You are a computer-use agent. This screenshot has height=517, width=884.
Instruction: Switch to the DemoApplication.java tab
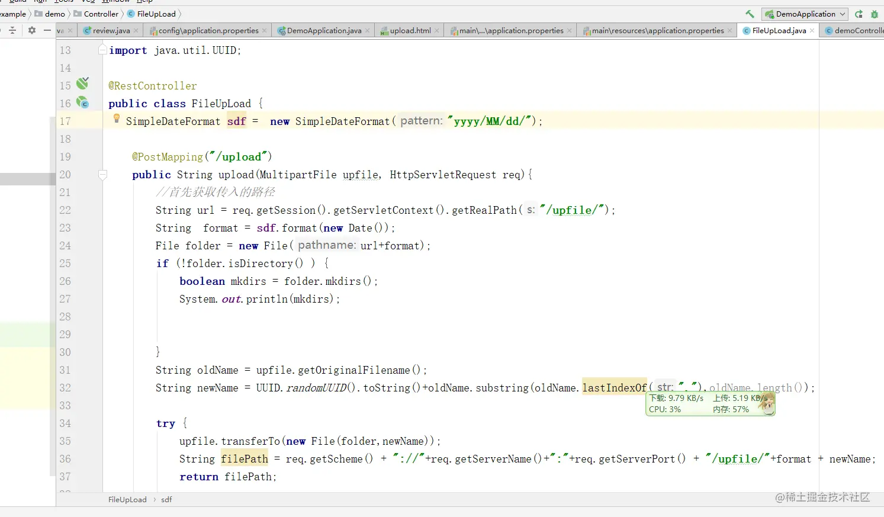coord(324,31)
